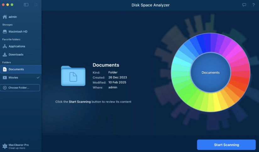Click the Folders section header

click(6, 62)
